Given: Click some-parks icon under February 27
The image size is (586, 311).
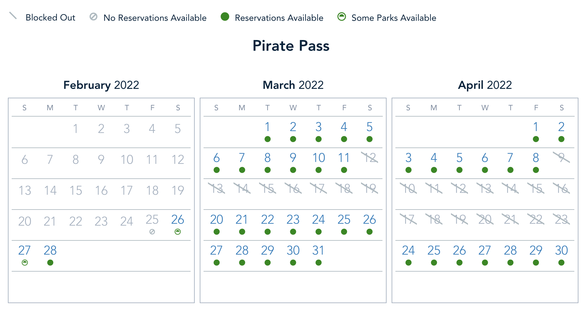Looking at the screenshot, I should point(25,263).
